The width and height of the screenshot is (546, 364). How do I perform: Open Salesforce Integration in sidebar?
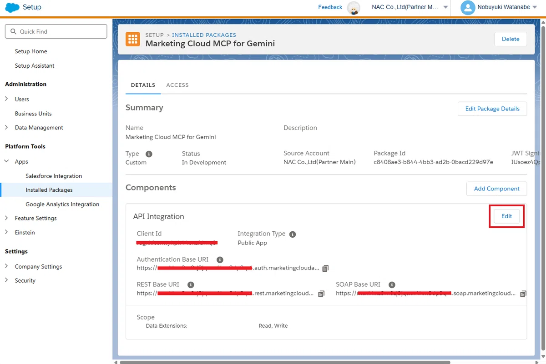(x=54, y=176)
